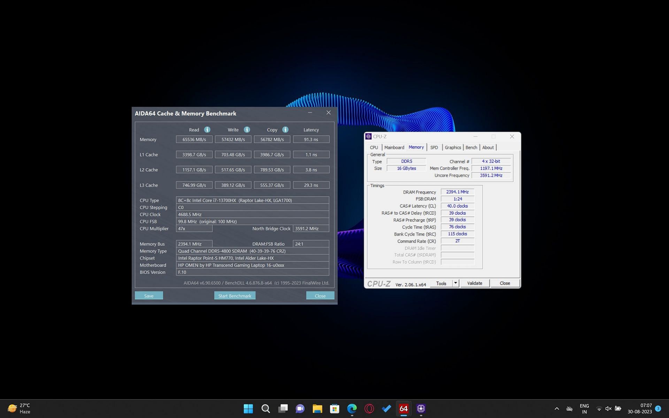Viewport: 669px width, 418px height.
Task: Open the weather widget showing 27°C Haze
Action: tap(19, 408)
